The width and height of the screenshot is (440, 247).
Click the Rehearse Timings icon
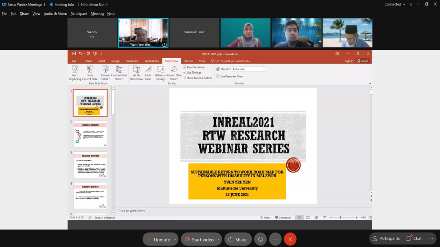[x=161, y=70]
